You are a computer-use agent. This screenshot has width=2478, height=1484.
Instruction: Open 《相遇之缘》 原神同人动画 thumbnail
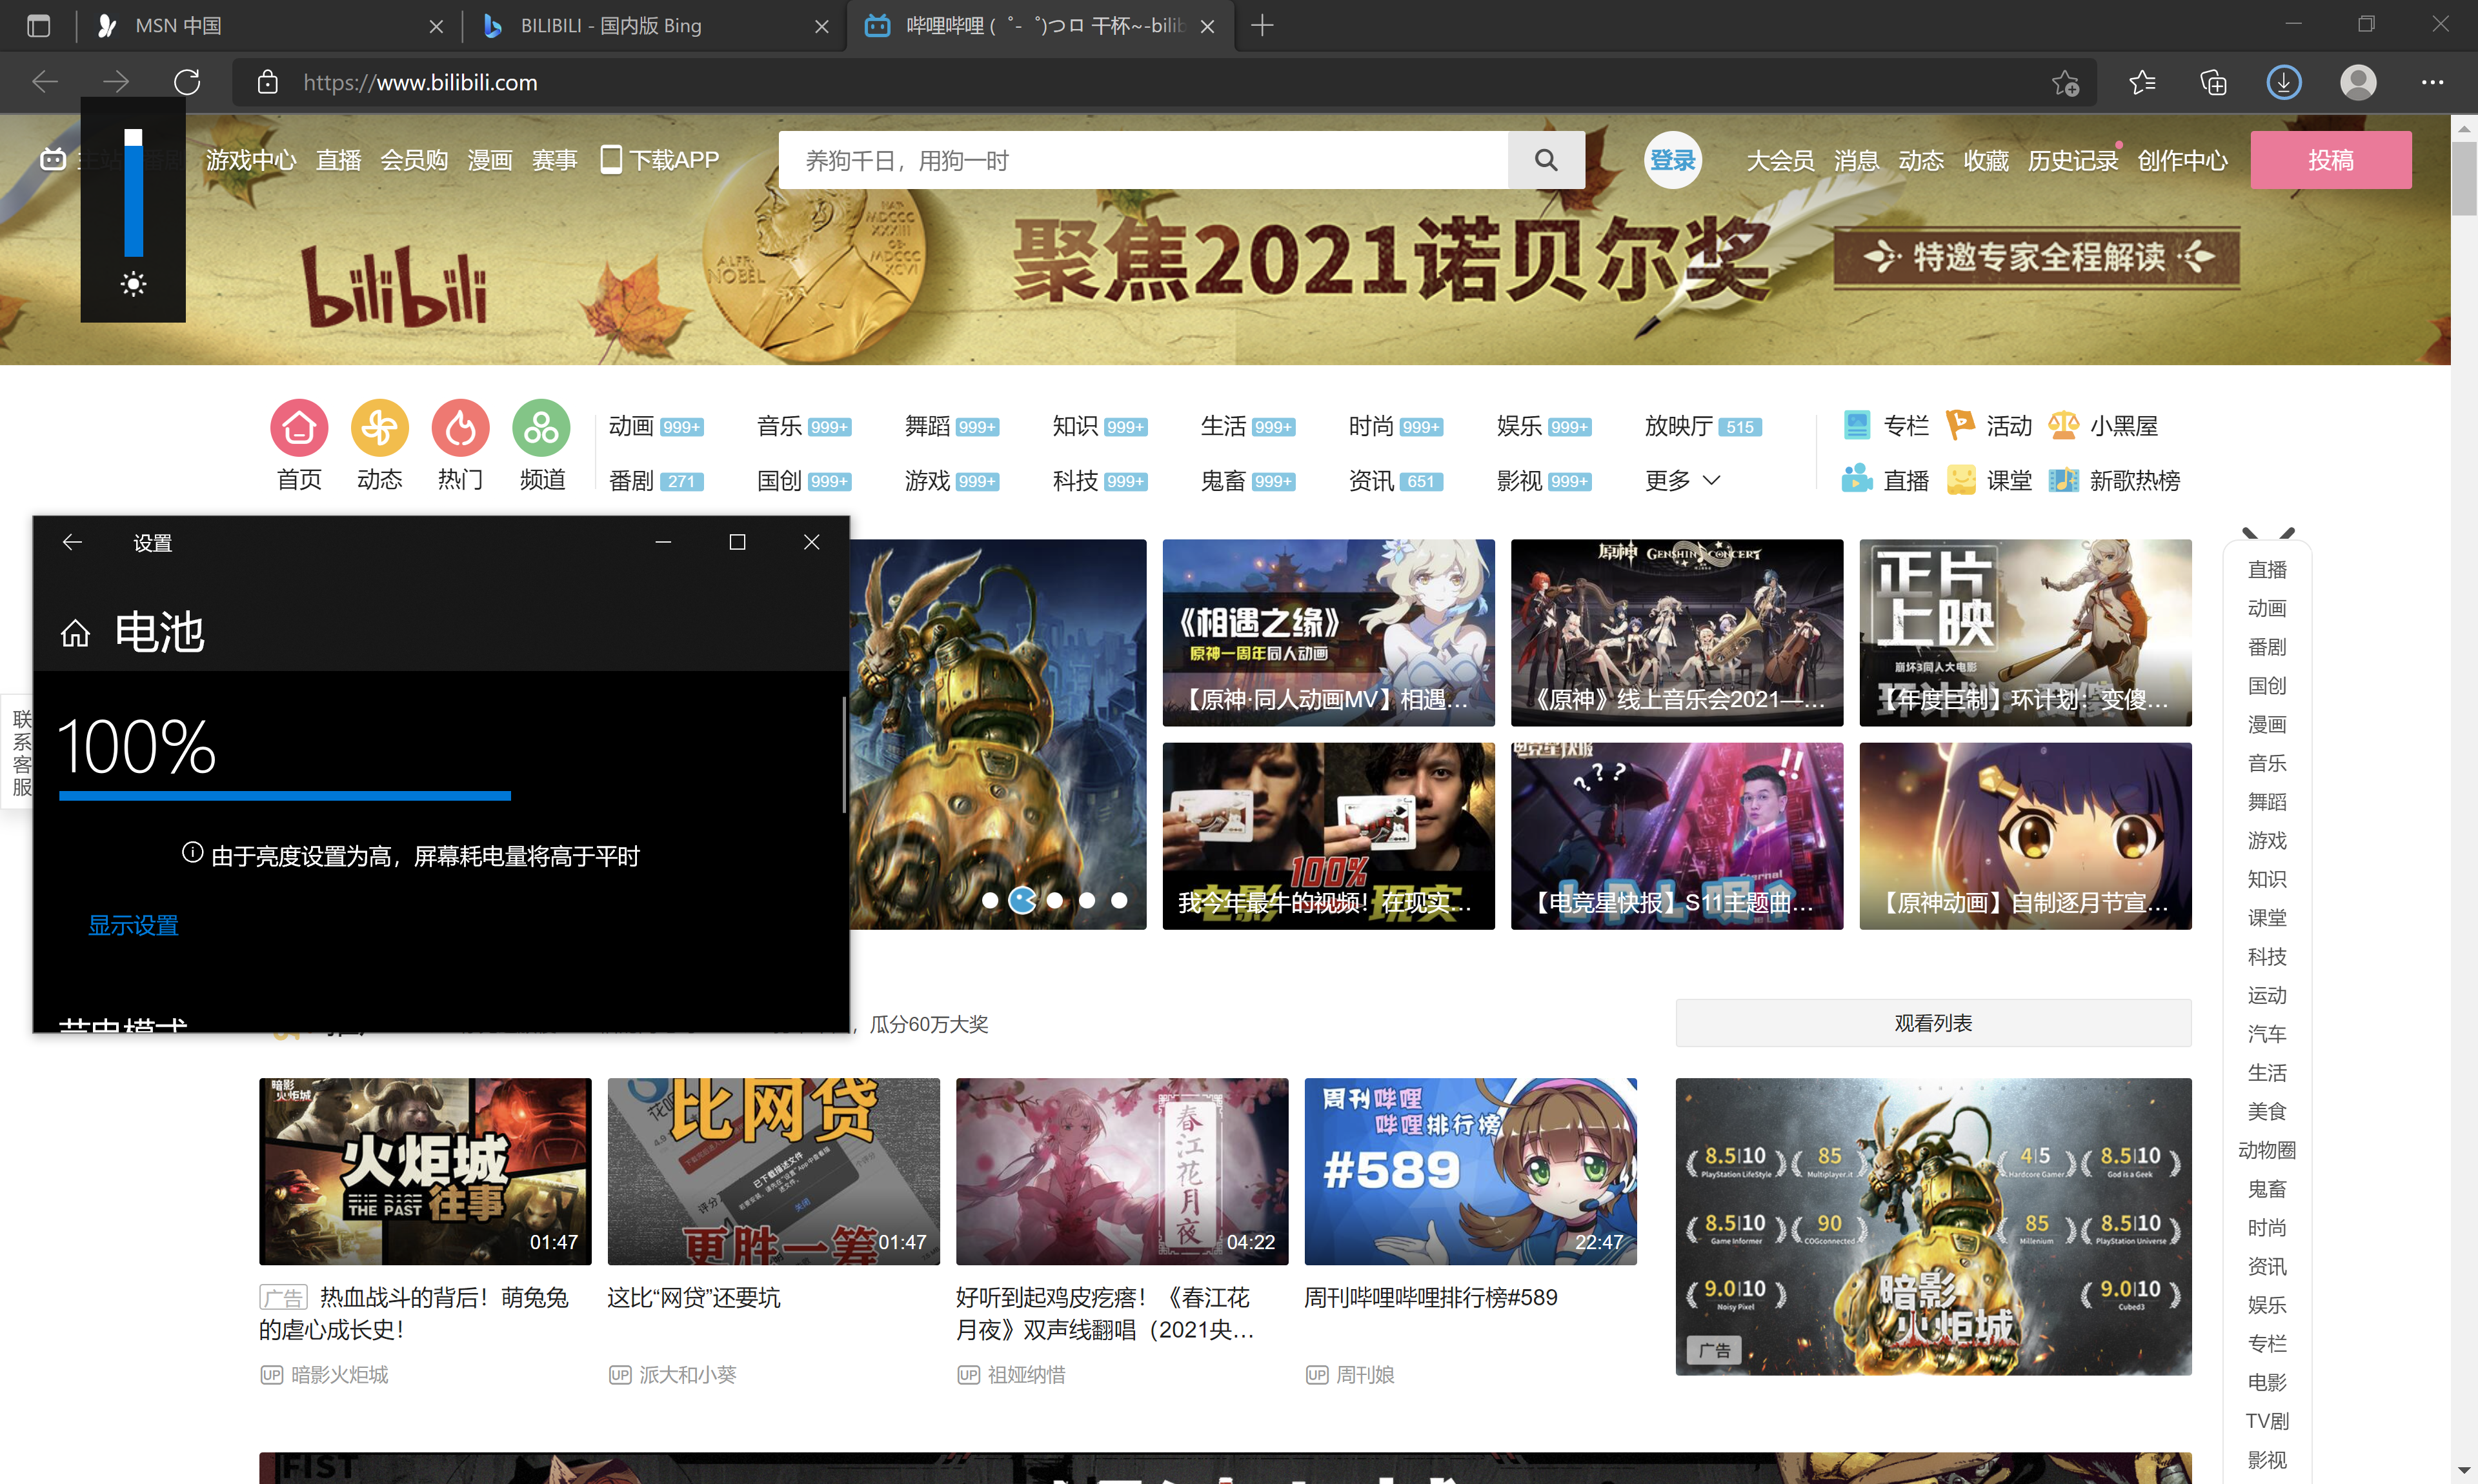pyautogui.click(x=1328, y=632)
